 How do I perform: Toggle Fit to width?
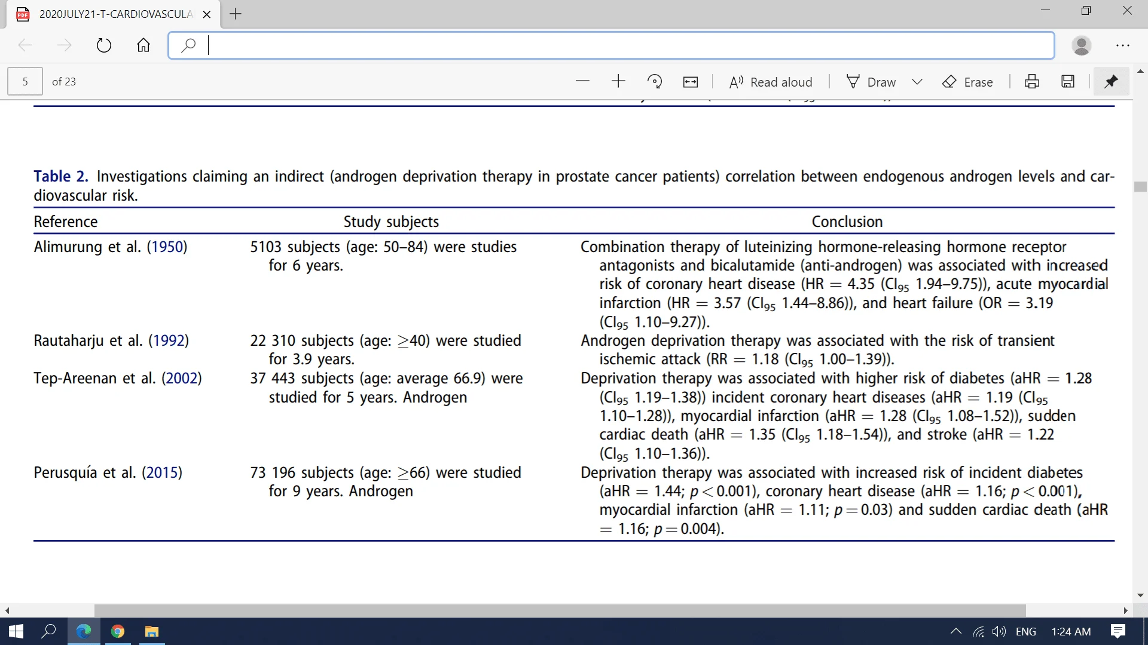(x=691, y=82)
